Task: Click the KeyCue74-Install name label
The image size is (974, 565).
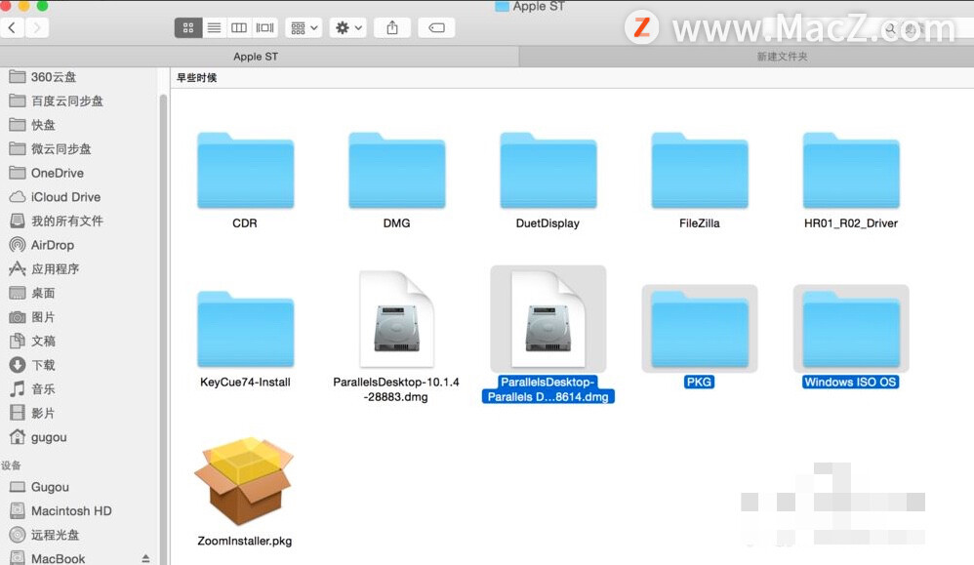Action: [245, 383]
